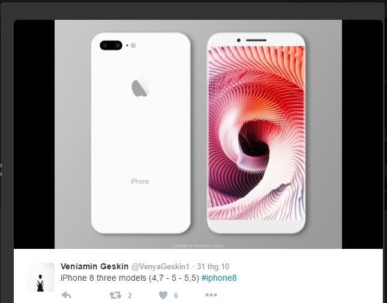387x303 pixels.
Task: Open the tweet timestamp 31 thg 10
Action: pos(213,267)
